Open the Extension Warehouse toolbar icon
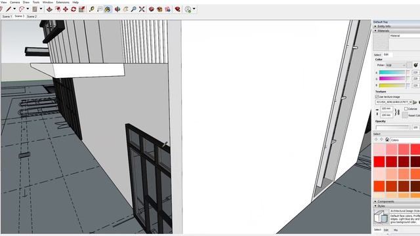This screenshot has width=420, height=236. click(x=159, y=9)
